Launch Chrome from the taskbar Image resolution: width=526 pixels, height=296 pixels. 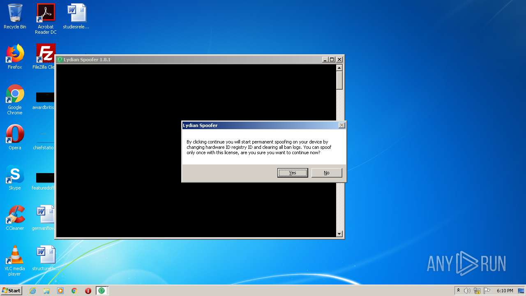[74, 291]
